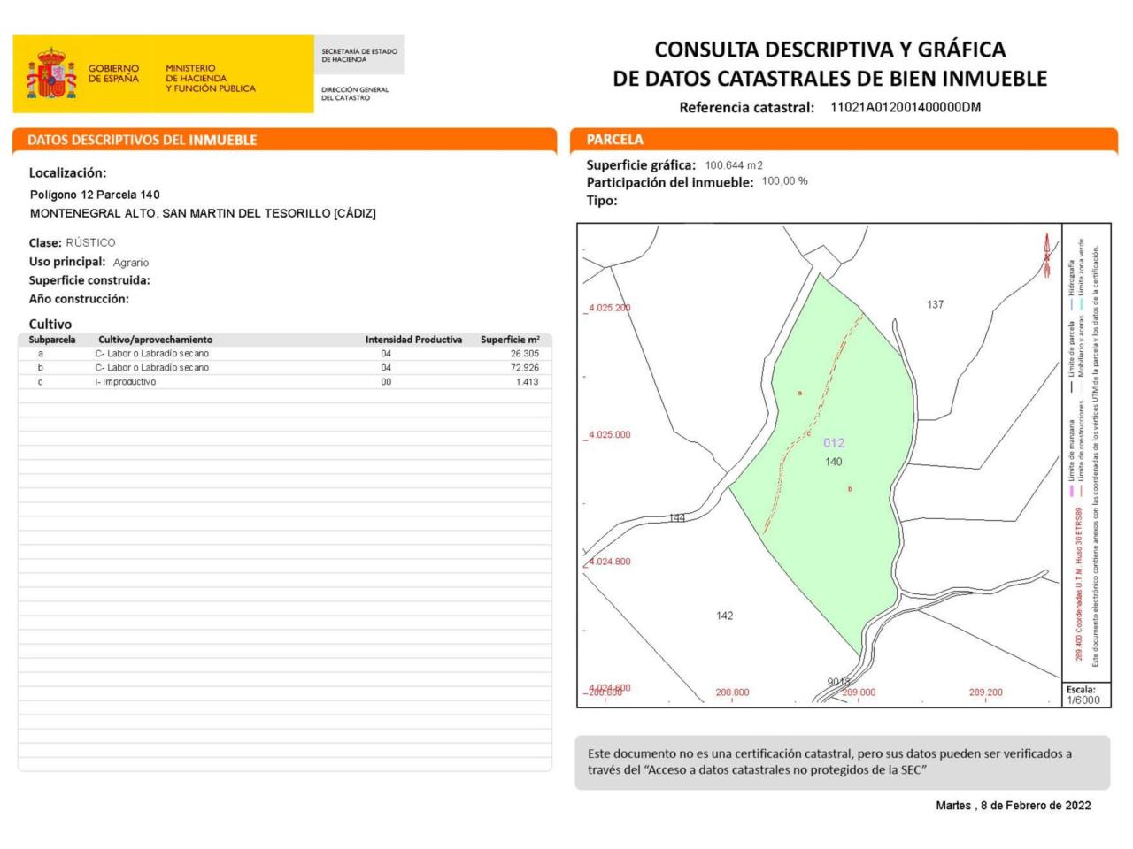The width and height of the screenshot is (1133, 849).
Task: Click the DE DATOS CATASTRALES DE BIEN INMUEBLE line
Action: pos(829,79)
